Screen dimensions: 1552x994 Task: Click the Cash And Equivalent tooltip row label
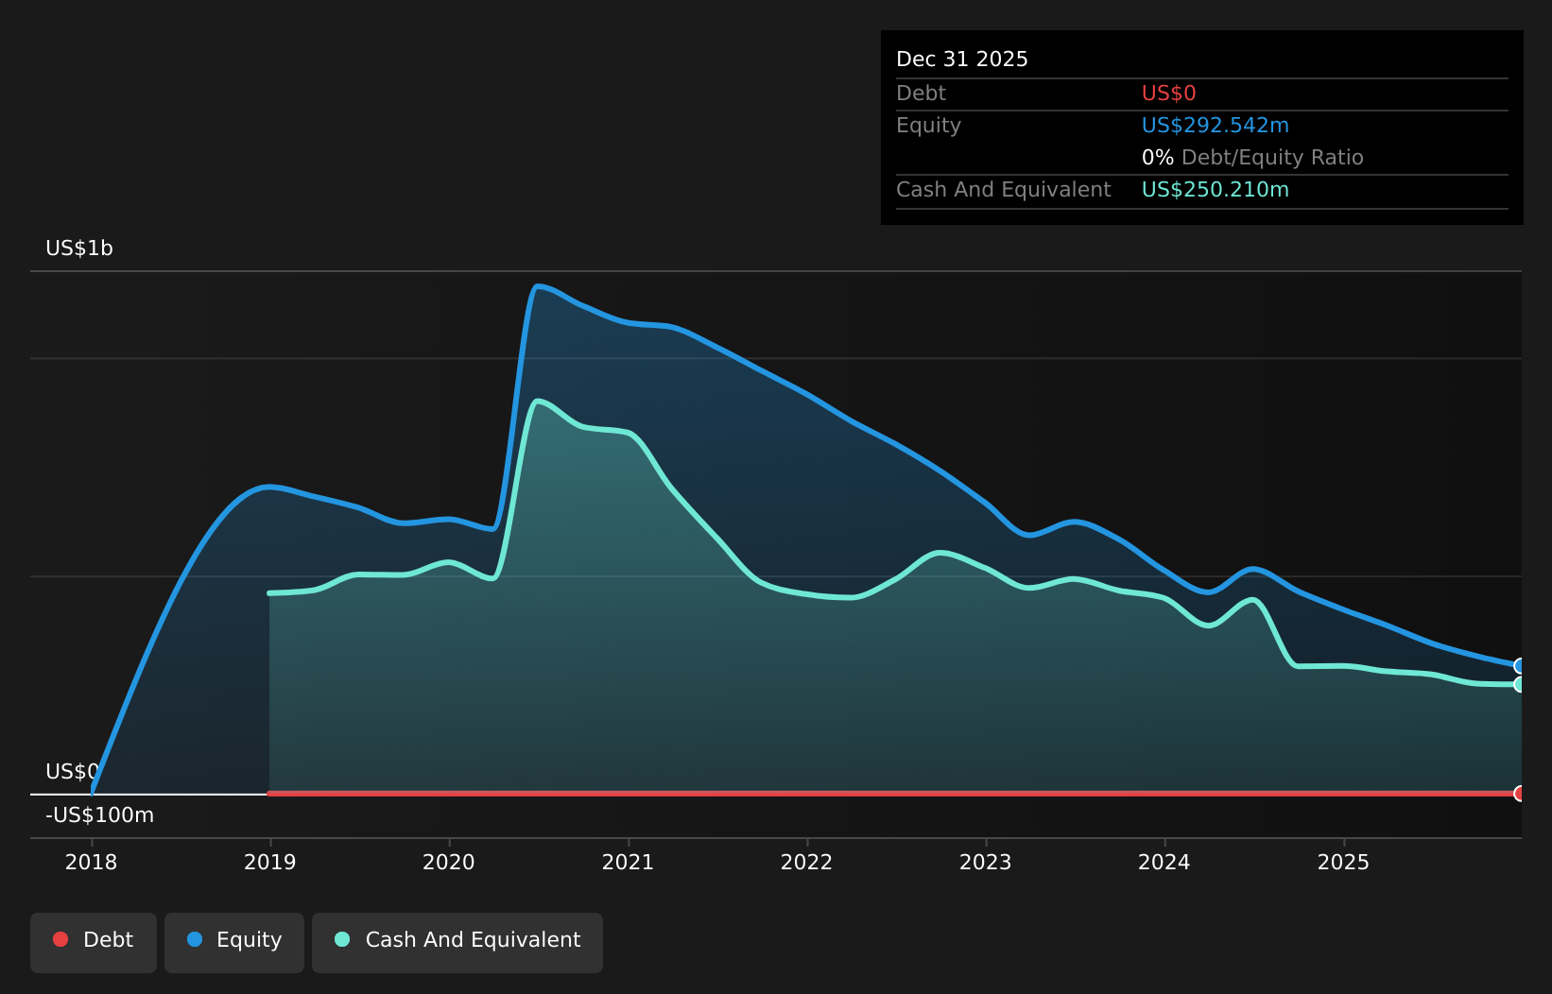click(x=1004, y=190)
